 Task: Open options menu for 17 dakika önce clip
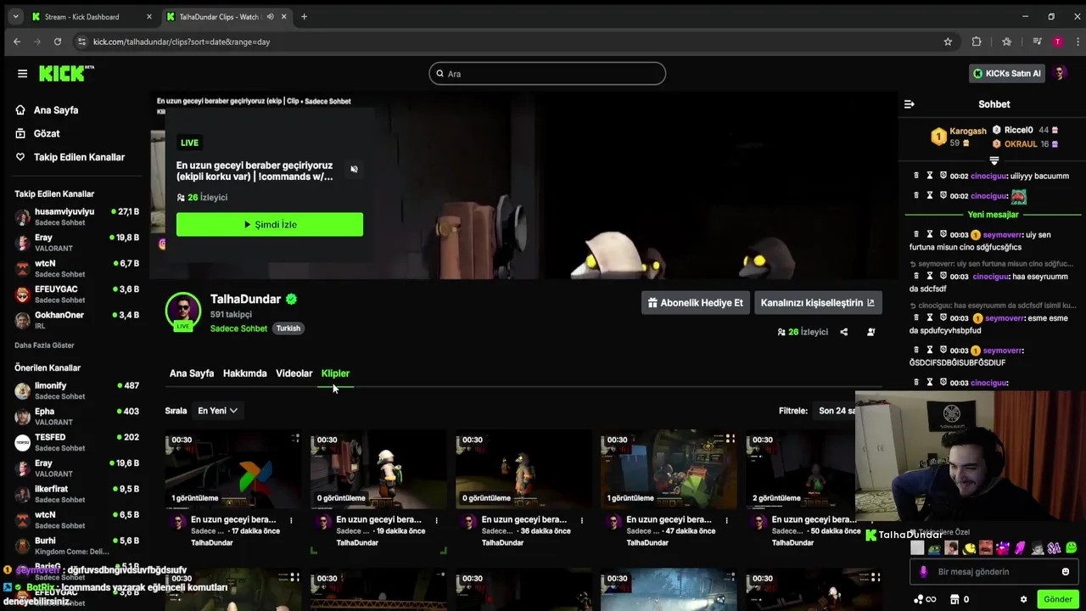pos(291,520)
